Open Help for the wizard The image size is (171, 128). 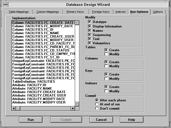(131, 120)
